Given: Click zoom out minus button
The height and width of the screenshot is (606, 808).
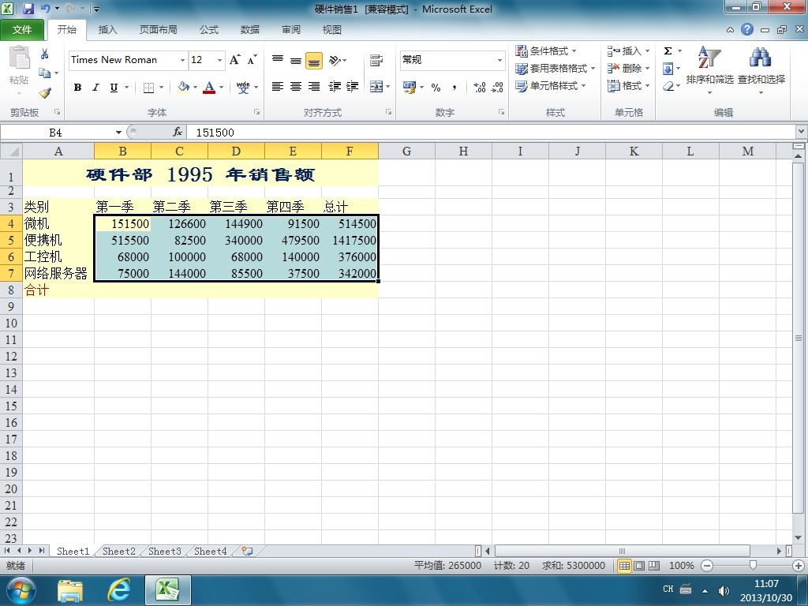Looking at the screenshot, I should [x=707, y=566].
